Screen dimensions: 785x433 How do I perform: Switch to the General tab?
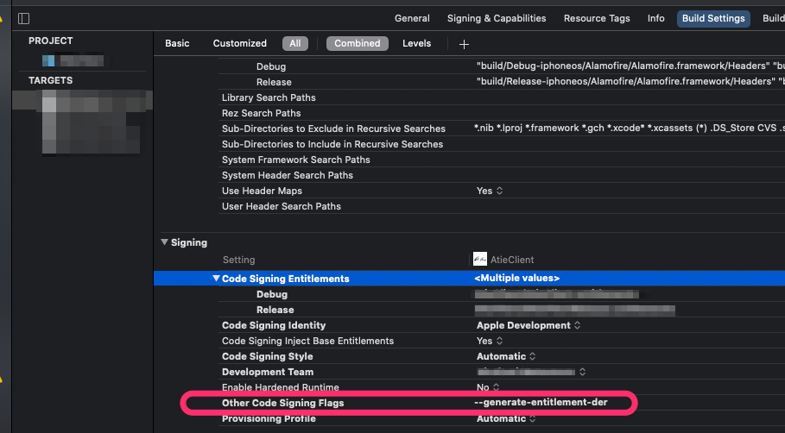pos(412,18)
